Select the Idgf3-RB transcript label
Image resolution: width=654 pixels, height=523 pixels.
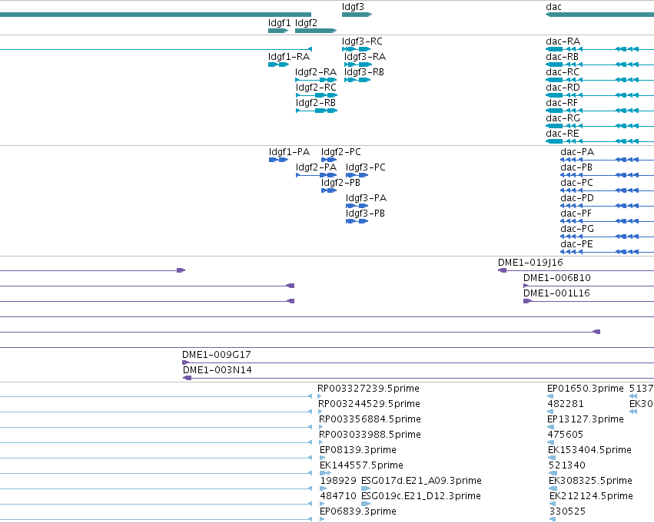(364, 72)
